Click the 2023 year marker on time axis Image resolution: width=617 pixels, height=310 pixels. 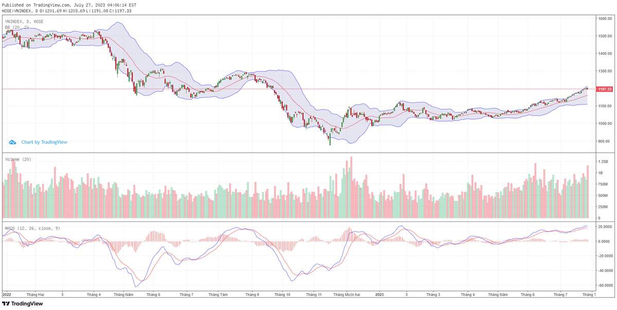(379, 294)
